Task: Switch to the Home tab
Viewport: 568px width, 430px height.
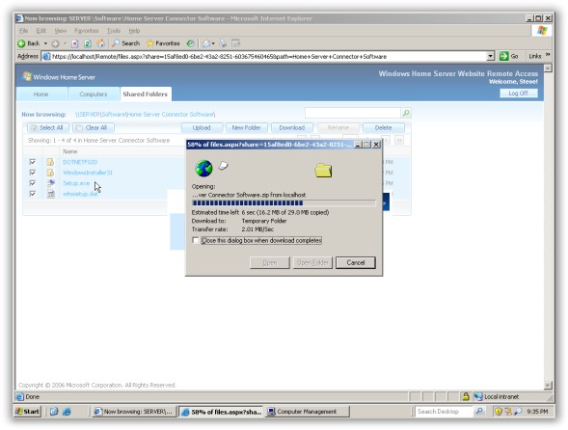Action: [41, 94]
